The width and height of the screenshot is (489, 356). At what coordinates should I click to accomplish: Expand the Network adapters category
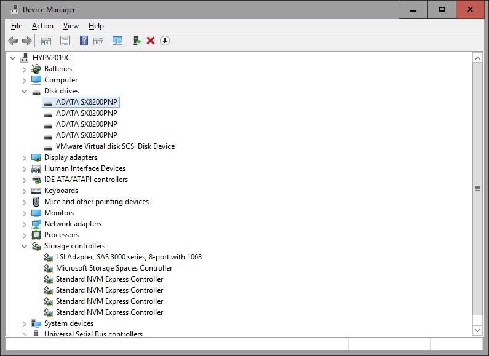[x=25, y=224]
